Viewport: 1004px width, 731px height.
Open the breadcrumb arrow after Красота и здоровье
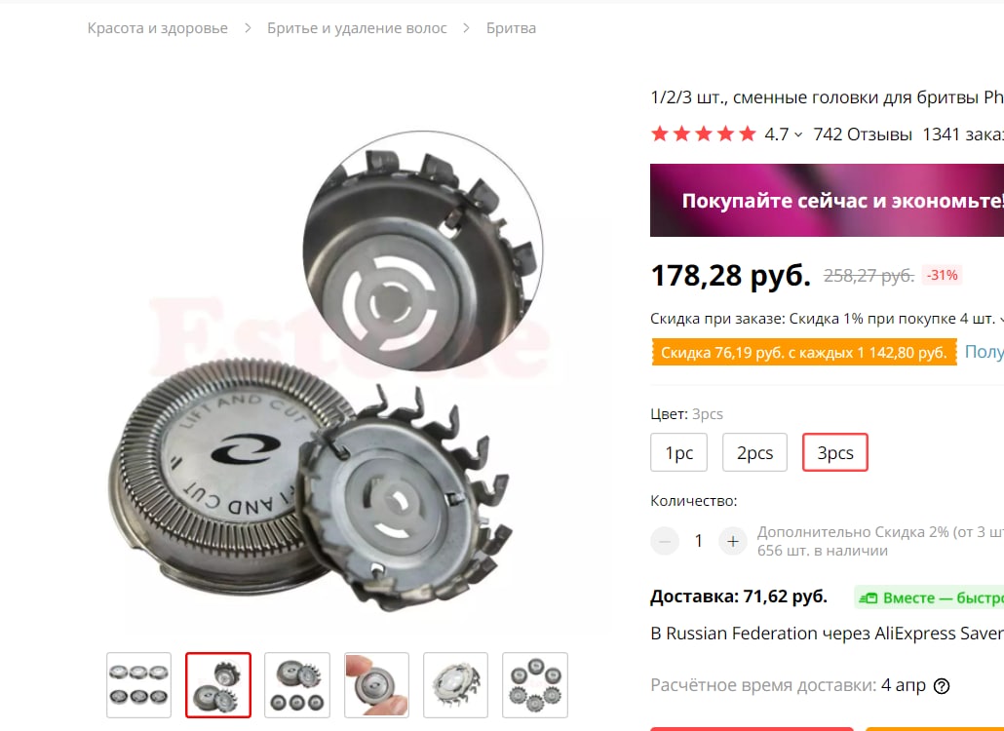pyautogui.click(x=248, y=28)
